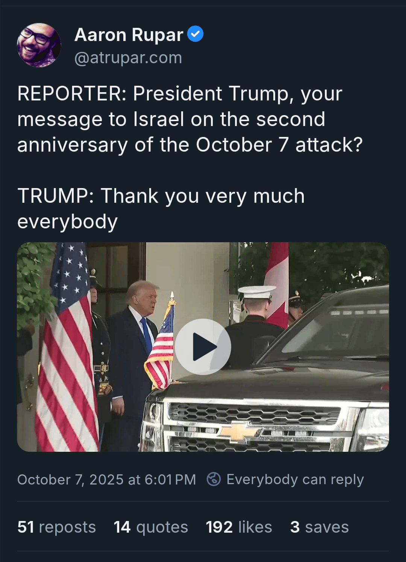Click Aaron Rupar's profile avatar
This screenshot has height=562, width=406.
click(39, 45)
